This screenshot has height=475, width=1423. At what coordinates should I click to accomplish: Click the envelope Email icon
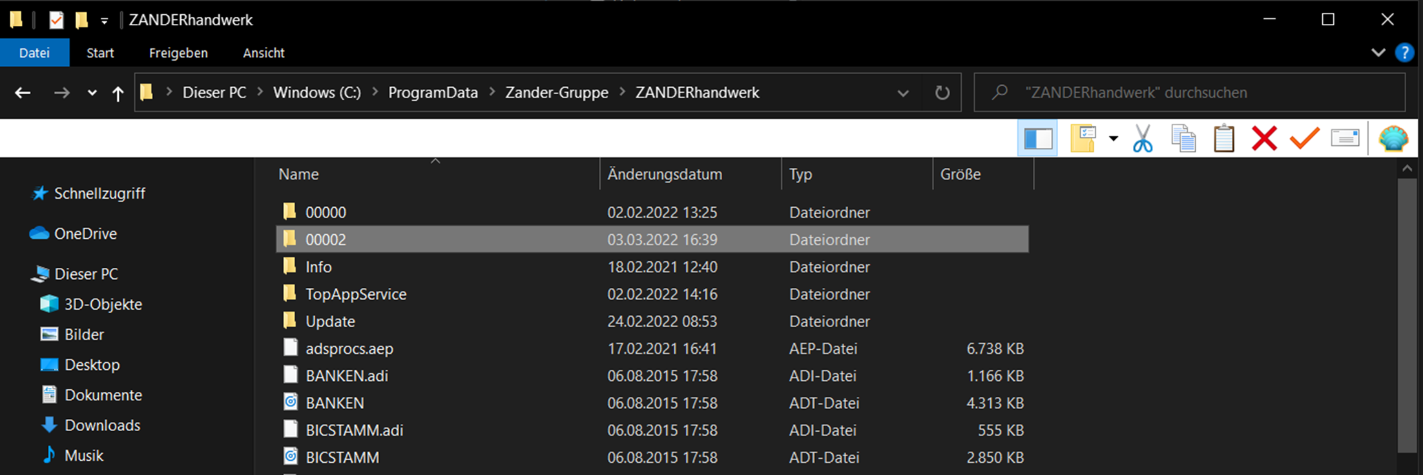click(1345, 138)
